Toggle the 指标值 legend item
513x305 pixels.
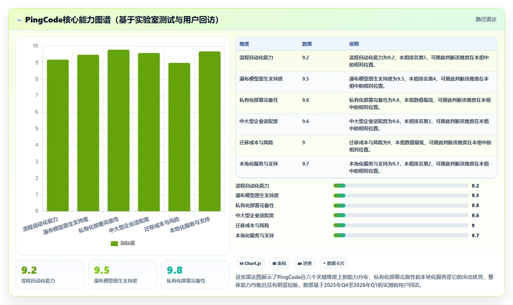click(x=123, y=243)
